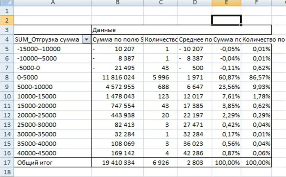
Task: Click the cell with value 11 816 024
Action: click(x=117, y=77)
